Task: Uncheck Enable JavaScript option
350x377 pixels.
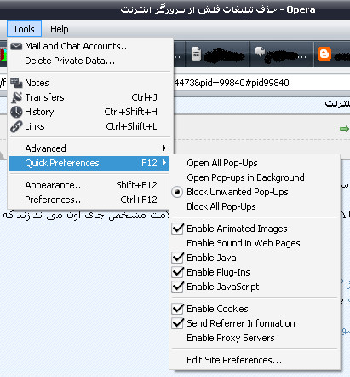Action: tap(178, 287)
